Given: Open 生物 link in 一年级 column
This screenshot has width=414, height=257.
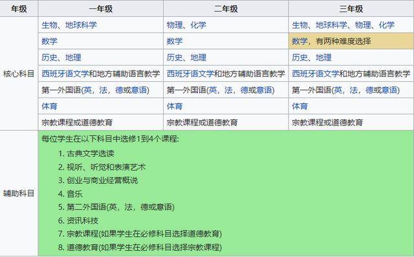Looking at the screenshot, I should coord(49,25).
